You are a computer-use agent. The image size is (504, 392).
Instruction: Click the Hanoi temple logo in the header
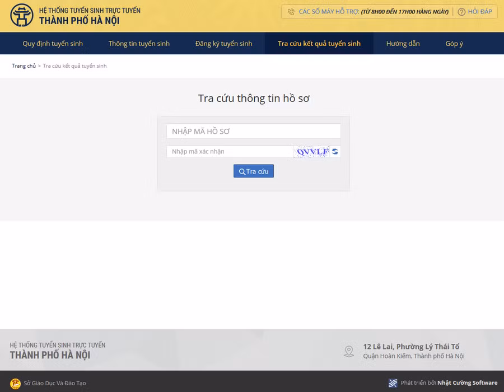22,16
